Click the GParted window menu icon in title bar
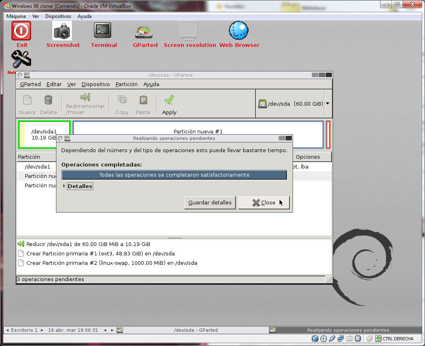Image resolution: width=425 pixels, height=346 pixels. click(27, 75)
